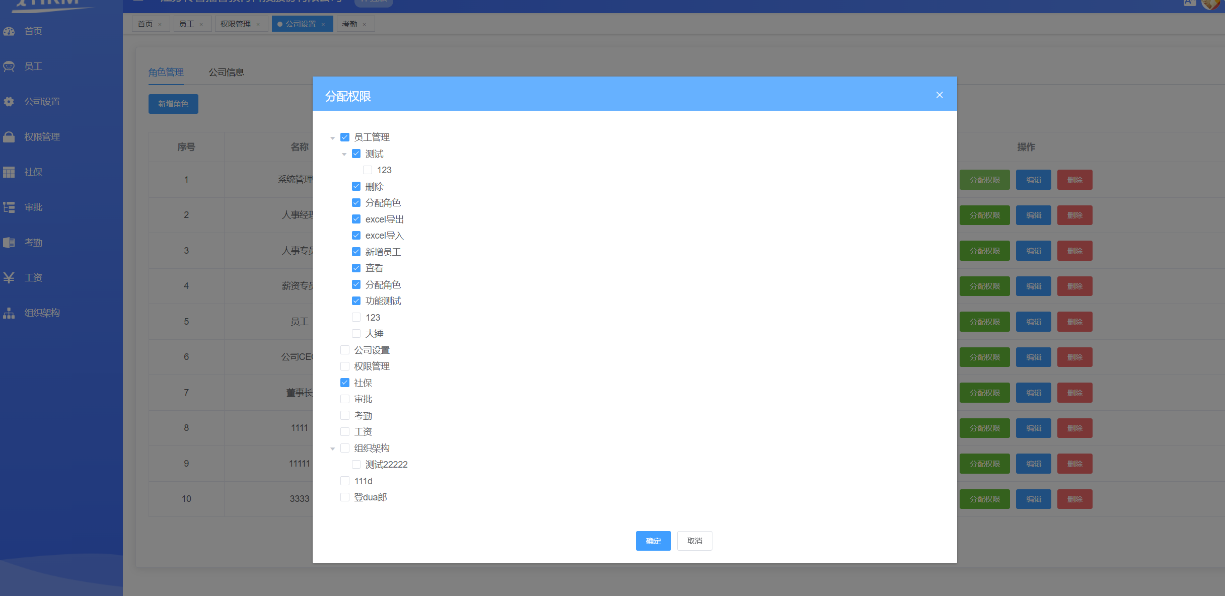
Task: Check the 123 checkbox under 测试
Action: click(x=368, y=170)
